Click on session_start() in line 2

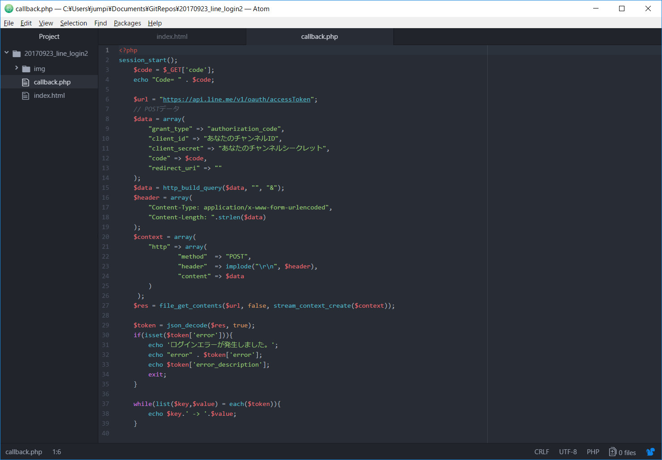pos(148,60)
